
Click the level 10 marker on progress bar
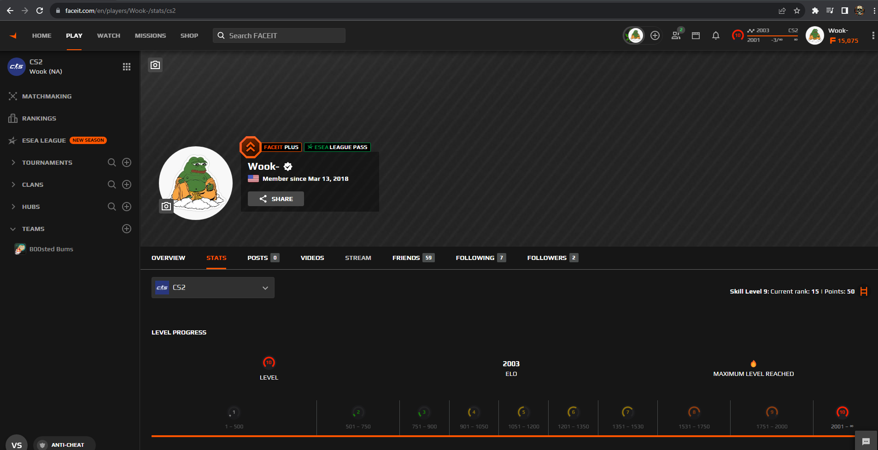(x=842, y=412)
